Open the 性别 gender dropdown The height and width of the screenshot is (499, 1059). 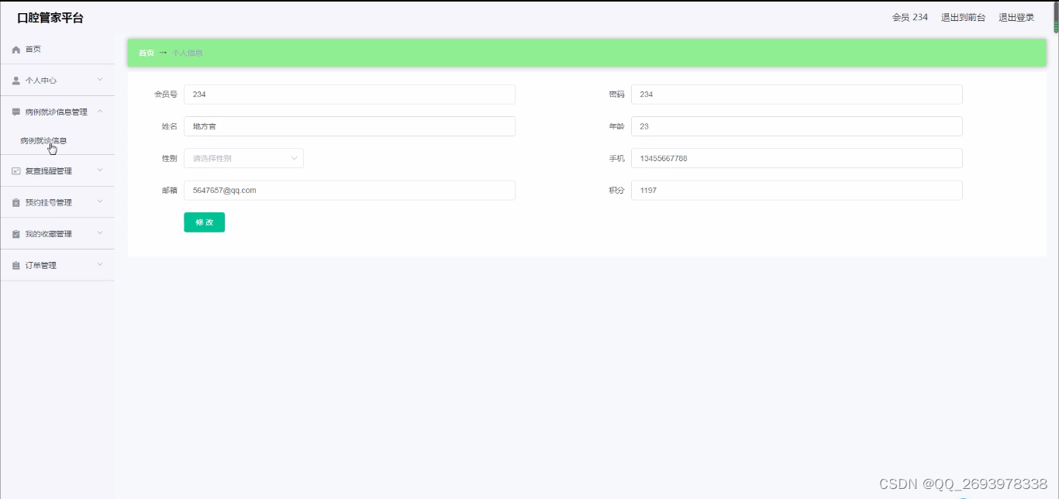[x=243, y=158]
